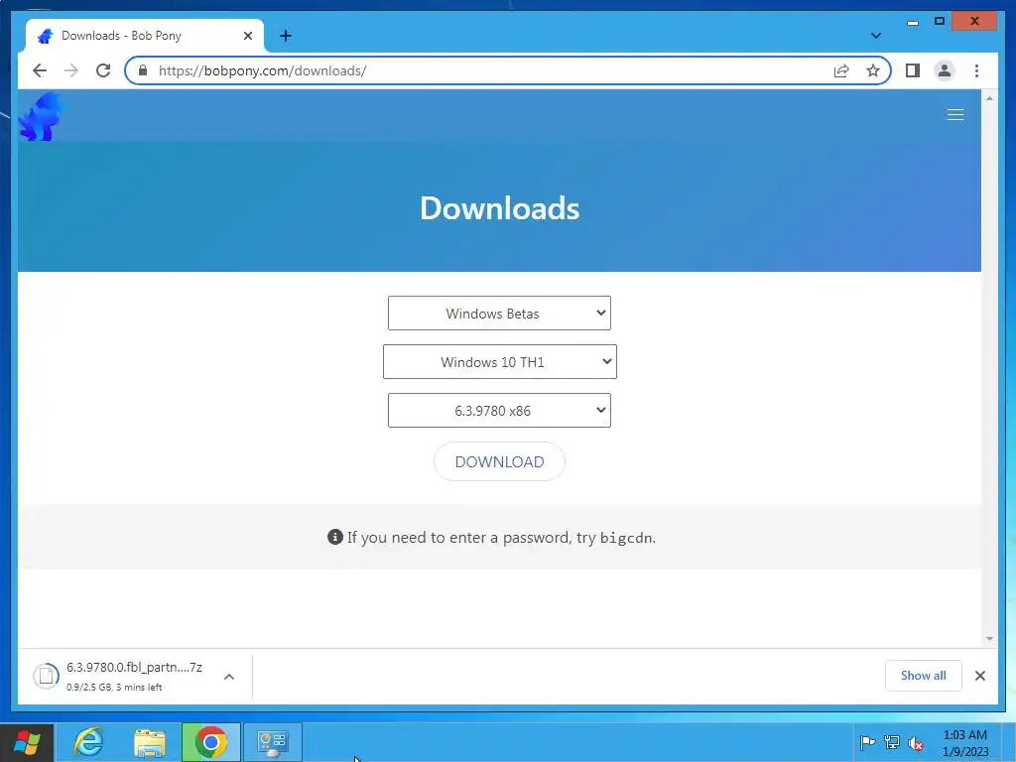Share this page via share icon

pos(841,70)
